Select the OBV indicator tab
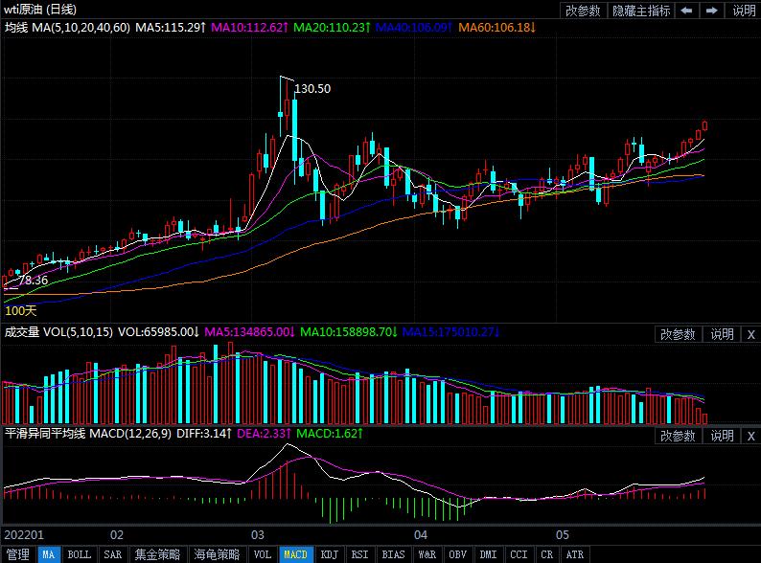The width and height of the screenshot is (761, 563). [458, 554]
